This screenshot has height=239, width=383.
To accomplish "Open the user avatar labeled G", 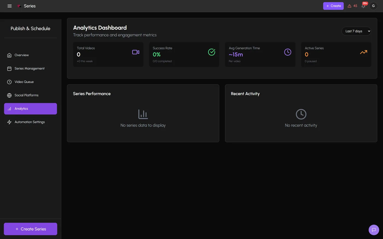I will [373, 6].
